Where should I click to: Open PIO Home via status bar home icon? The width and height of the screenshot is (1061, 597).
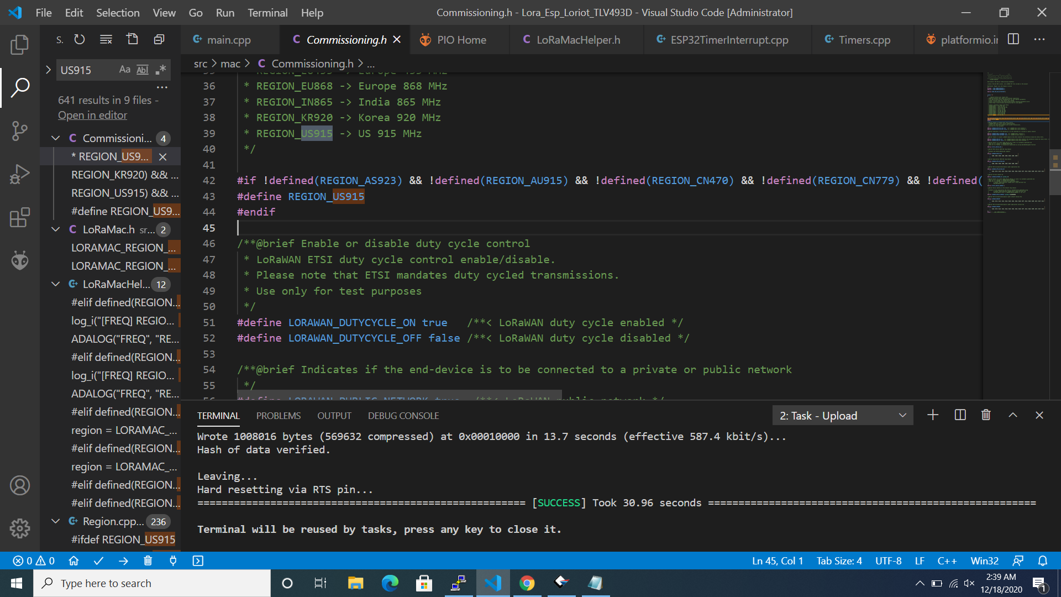[74, 561]
